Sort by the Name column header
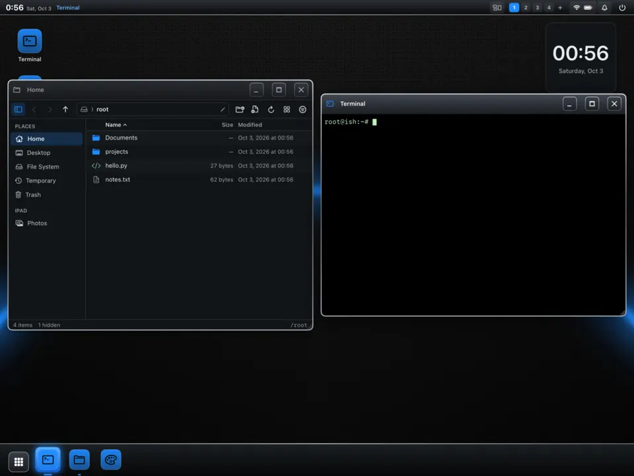 [x=116, y=125]
